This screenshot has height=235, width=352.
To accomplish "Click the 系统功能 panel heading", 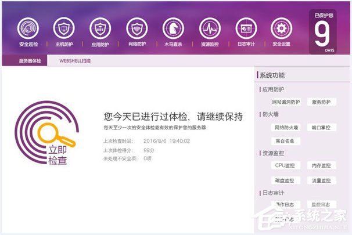I will 272,75.
